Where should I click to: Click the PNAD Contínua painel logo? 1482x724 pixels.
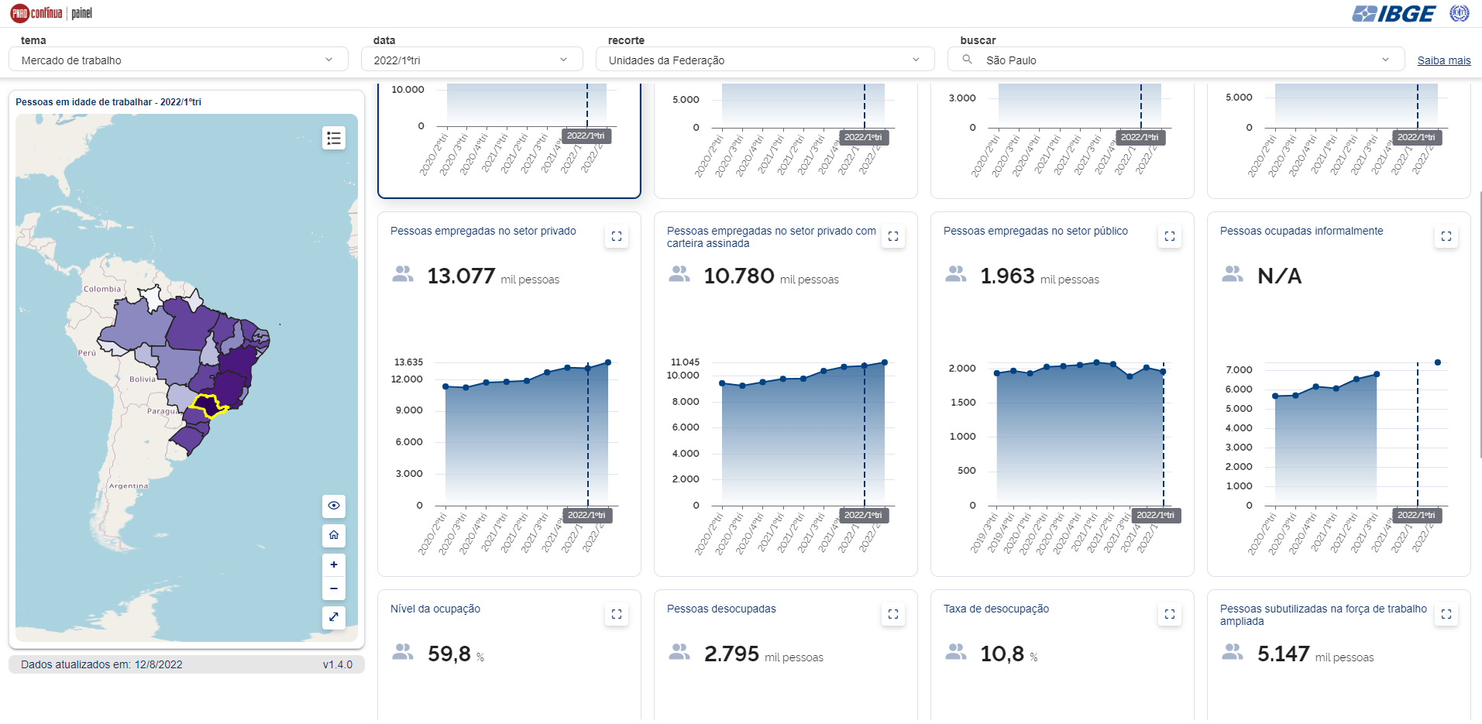tap(51, 13)
